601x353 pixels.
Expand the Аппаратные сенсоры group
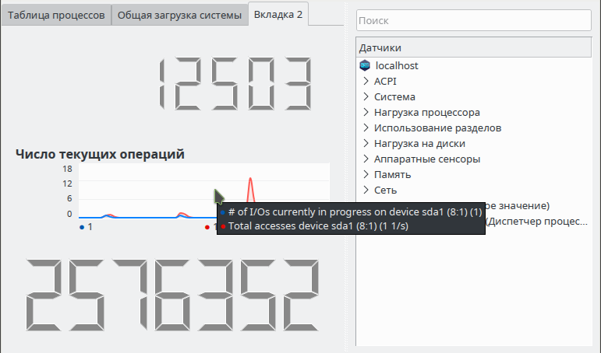[366, 159]
